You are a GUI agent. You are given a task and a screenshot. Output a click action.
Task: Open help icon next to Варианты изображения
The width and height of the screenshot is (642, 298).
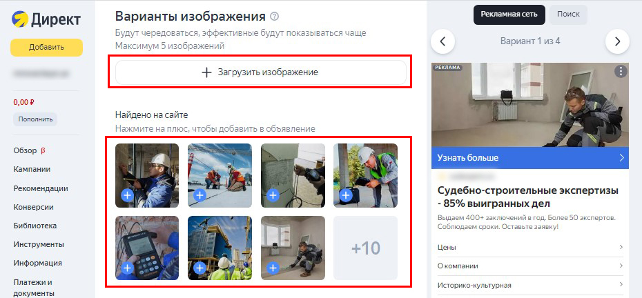274,17
